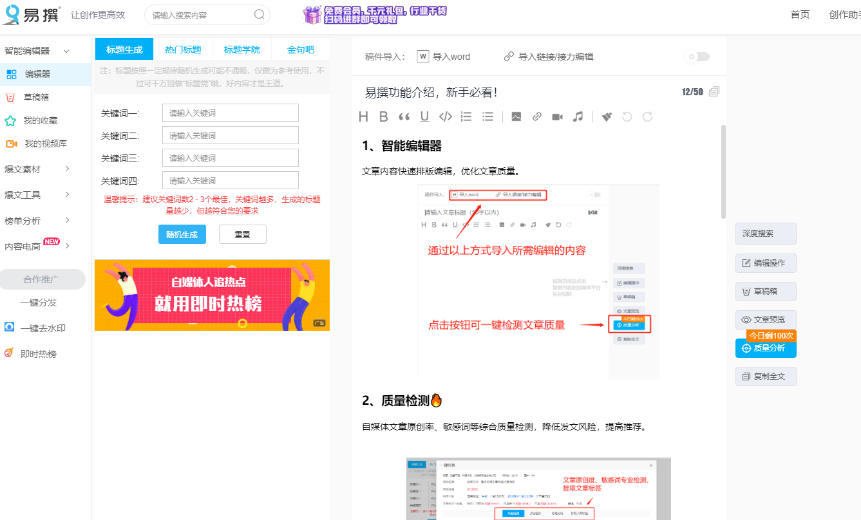
Task: Toggle bold formatting with B button
Action: coord(383,116)
